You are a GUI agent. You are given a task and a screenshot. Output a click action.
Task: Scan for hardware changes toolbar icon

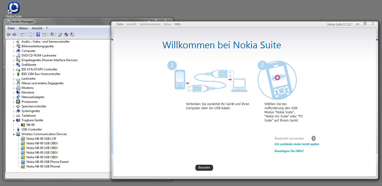pos(52,34)
